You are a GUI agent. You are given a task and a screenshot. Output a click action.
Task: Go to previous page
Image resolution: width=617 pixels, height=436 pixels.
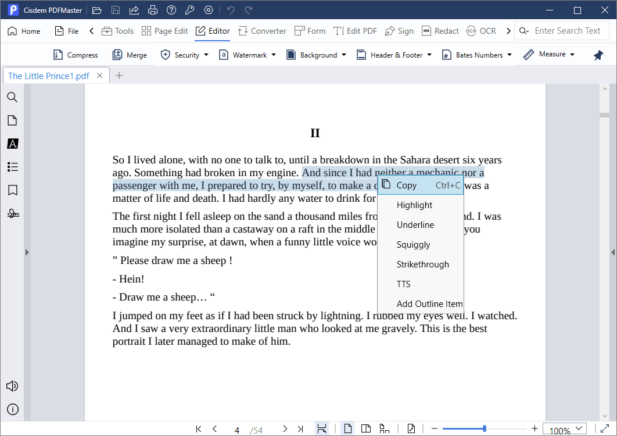pos(214,429)
